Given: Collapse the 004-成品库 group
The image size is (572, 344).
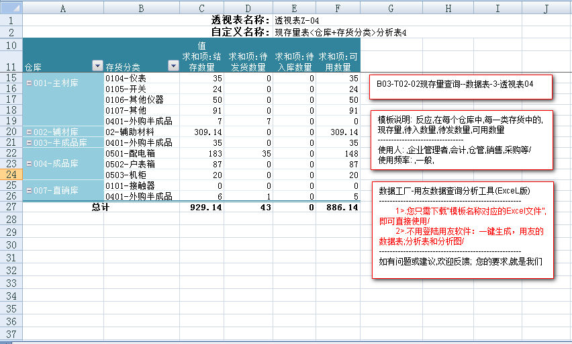Looking at the screenshot, I should tap(29, 163).
